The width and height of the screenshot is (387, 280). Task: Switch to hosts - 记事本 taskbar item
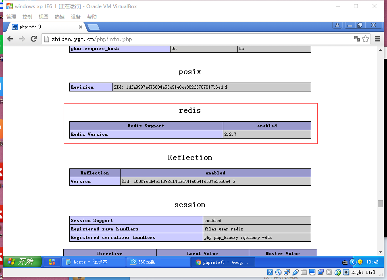93,262
